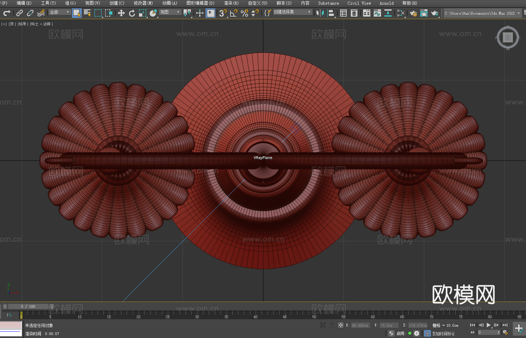526x338 pixels.
Task: Open the 修改器(M) menu
Action: coord(143,3)
